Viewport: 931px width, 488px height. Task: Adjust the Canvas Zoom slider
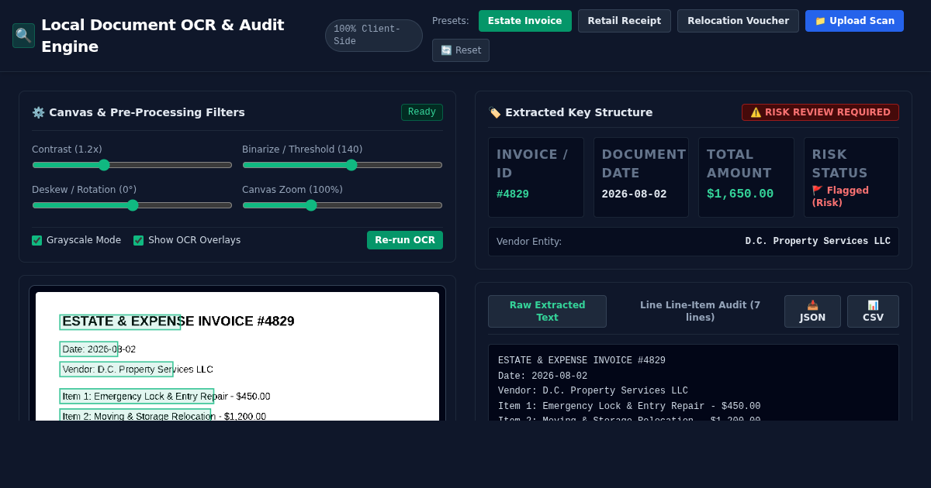342,205
